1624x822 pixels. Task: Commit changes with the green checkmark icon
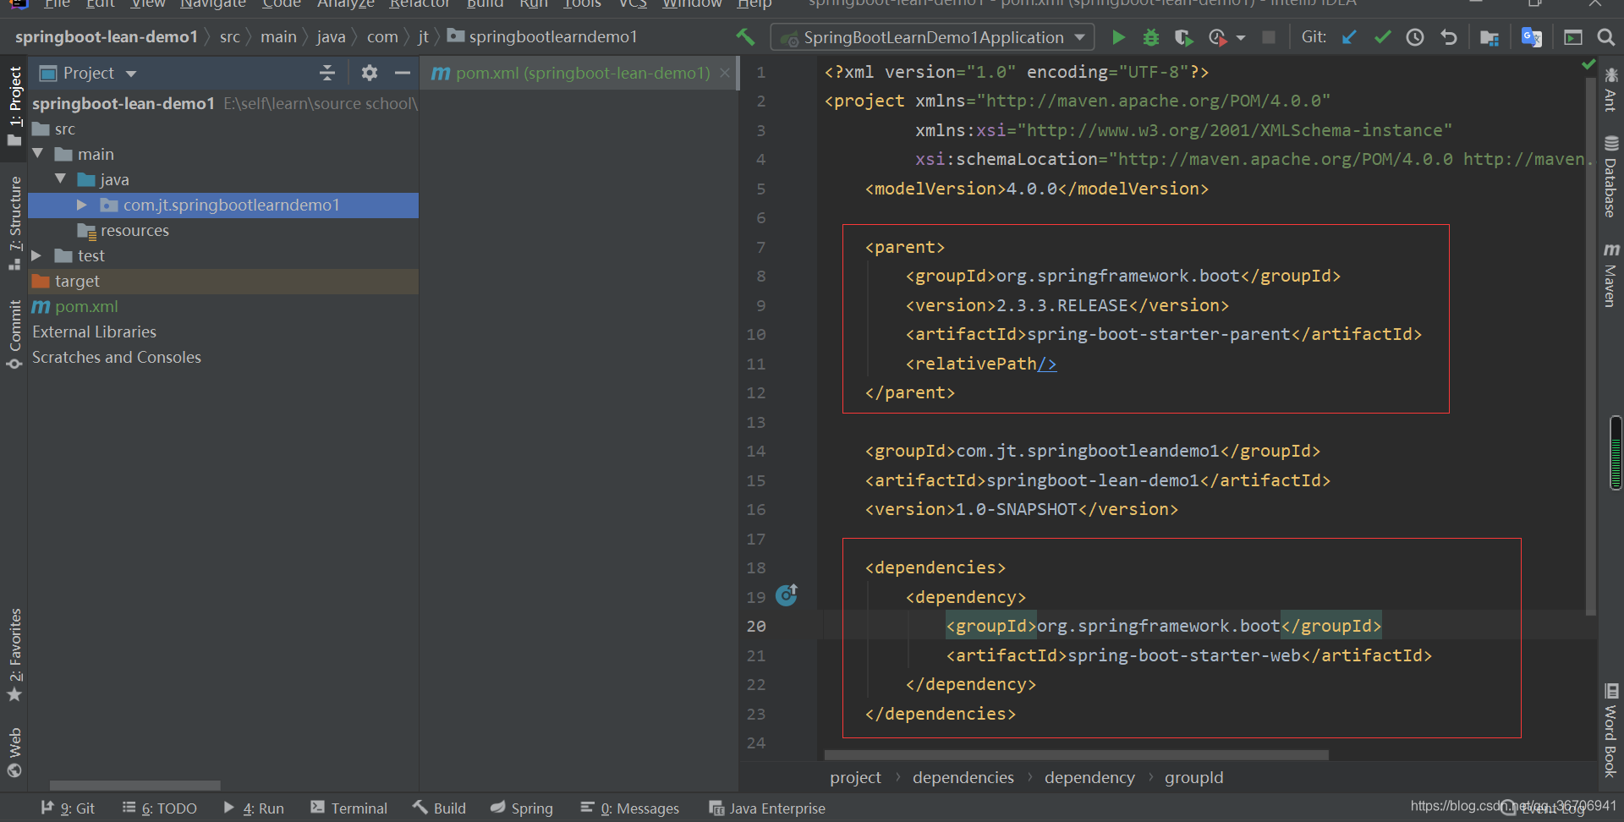click(x=1383, y=37)
